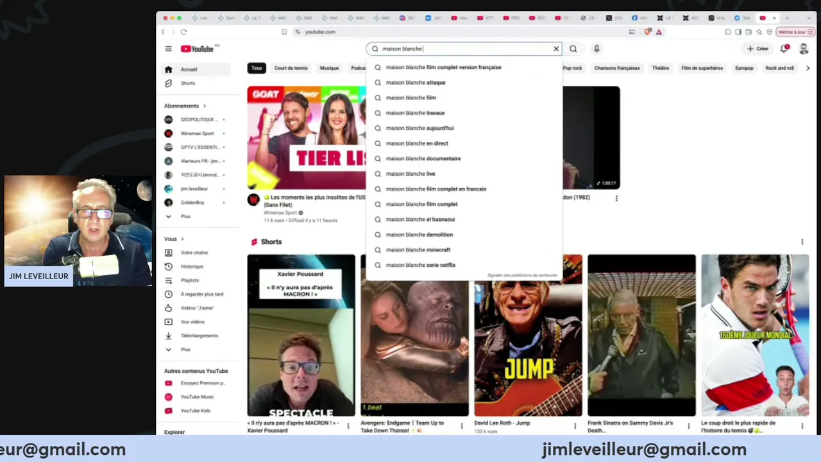
Task: Click the YouTube logo
Action: tap(197, 49)
